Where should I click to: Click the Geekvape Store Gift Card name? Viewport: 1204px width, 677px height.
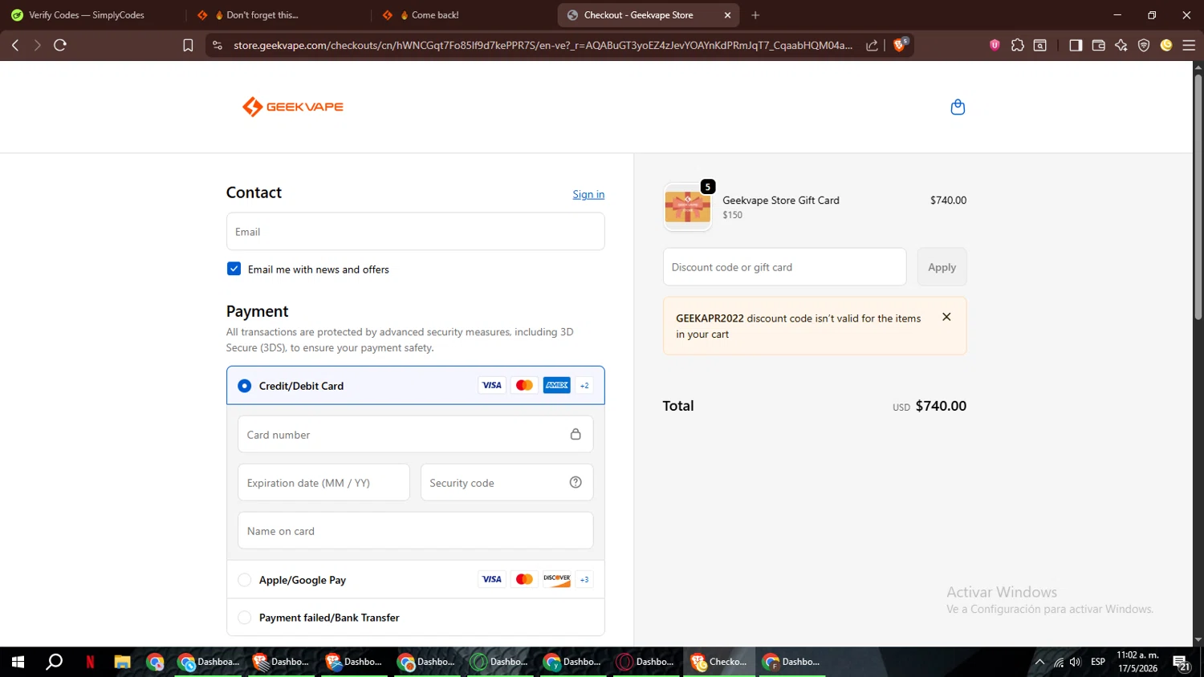781,201
